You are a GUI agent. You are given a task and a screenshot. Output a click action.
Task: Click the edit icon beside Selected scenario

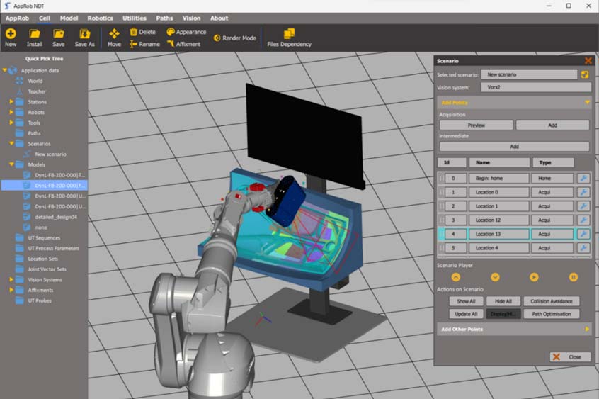[585, 74]
